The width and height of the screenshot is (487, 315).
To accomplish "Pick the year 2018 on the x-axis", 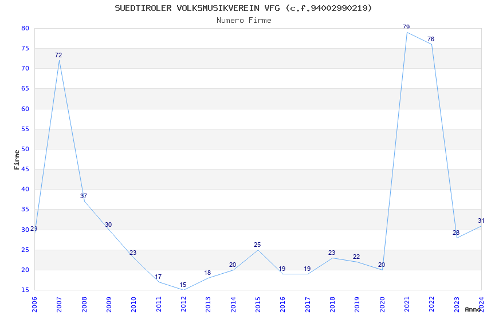I will coord(332,305).
